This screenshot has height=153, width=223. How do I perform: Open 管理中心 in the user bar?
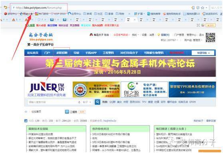(x=191, y=35)
